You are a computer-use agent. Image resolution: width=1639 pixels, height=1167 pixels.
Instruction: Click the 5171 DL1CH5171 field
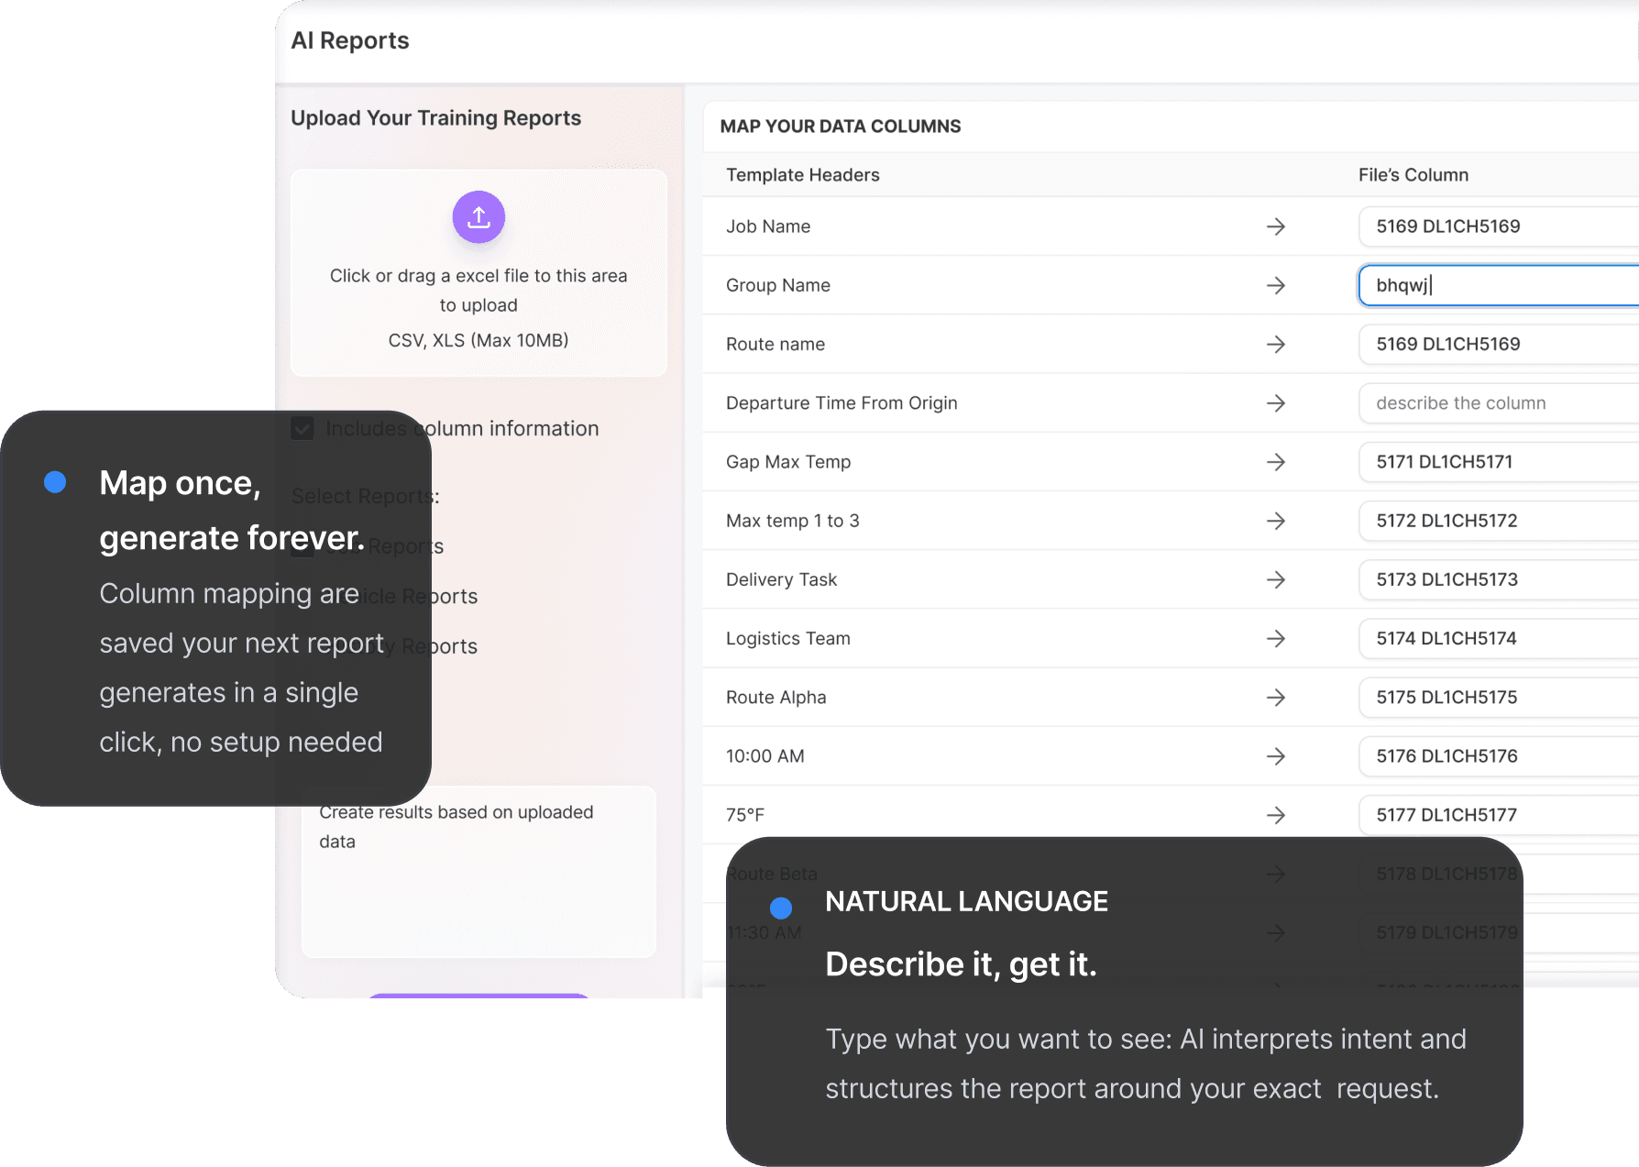pos(1498,462)
